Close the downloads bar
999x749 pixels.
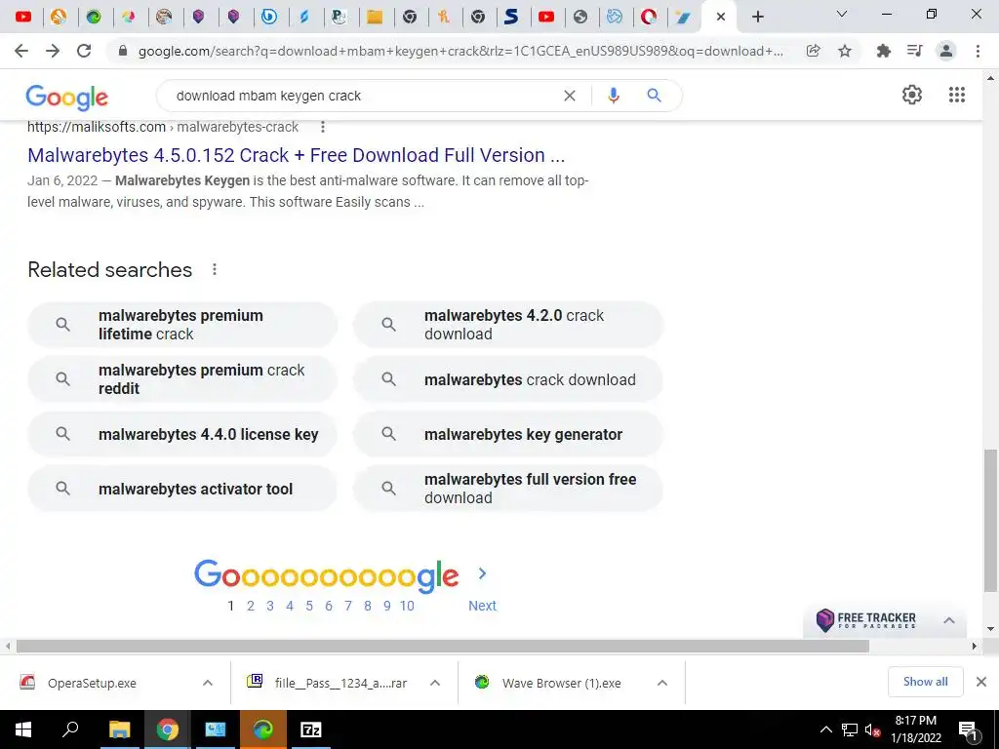pyautogui.click(x=981, y=682)
